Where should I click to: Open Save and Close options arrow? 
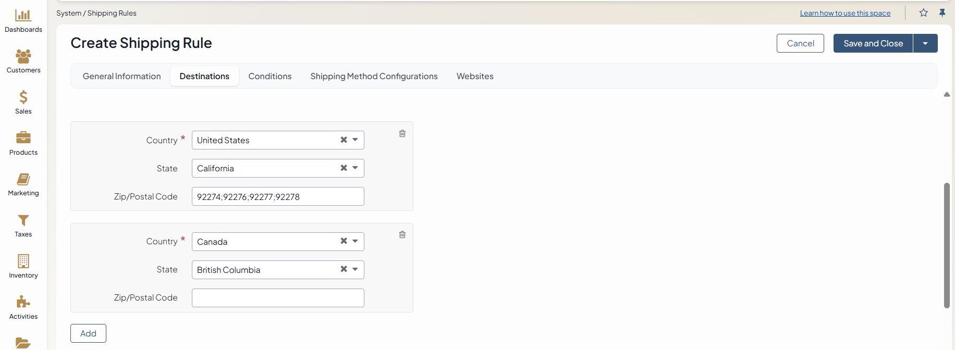tap(925, 43)
